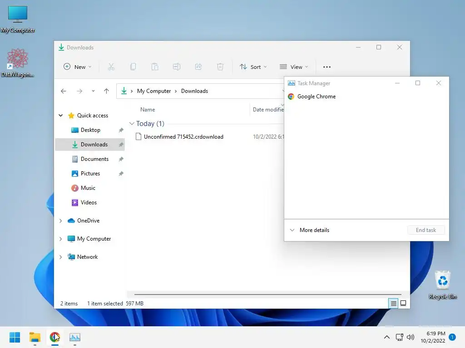Screen dimensions: 465x348
Task: Expand the OneDrive tree node
Action: (x=60, y=221)
